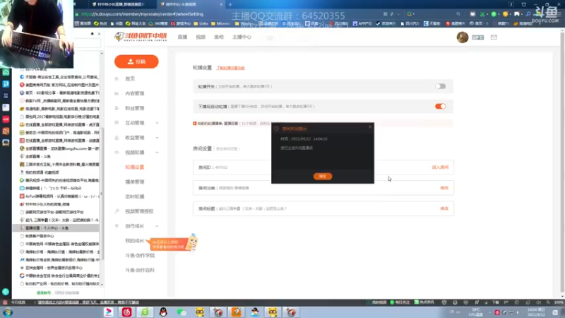Click the blue P icon in the left strip
Image resolution: width=565 pixels, height=318 pixels.
point(6,84)
